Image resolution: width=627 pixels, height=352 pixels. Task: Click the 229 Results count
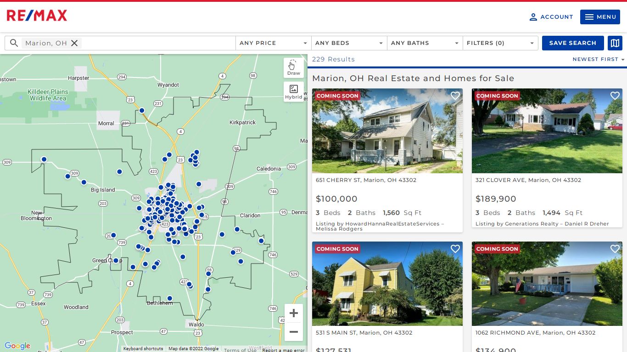(333, 59)
